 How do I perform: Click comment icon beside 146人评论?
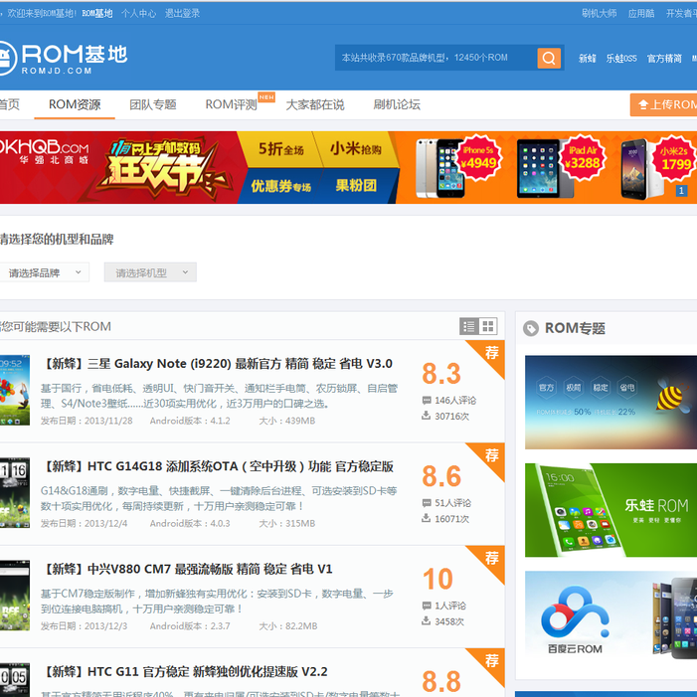427,400
